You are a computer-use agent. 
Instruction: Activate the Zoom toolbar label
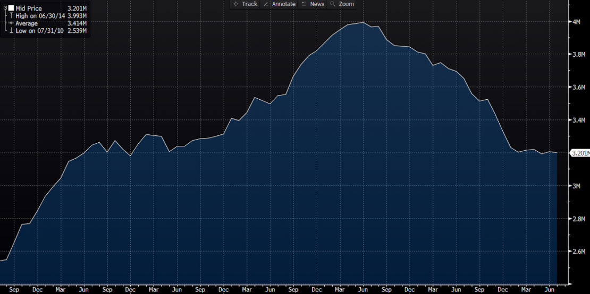point(346,4)
